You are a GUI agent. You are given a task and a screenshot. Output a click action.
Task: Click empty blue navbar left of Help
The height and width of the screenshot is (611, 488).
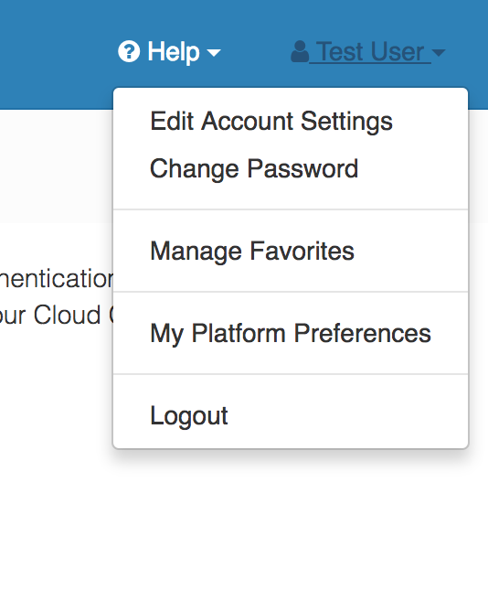pyautogui.click(x=55, y=51)
